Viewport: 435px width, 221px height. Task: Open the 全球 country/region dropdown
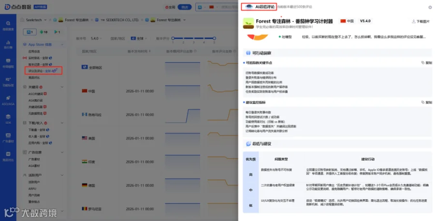coord(139,39)
